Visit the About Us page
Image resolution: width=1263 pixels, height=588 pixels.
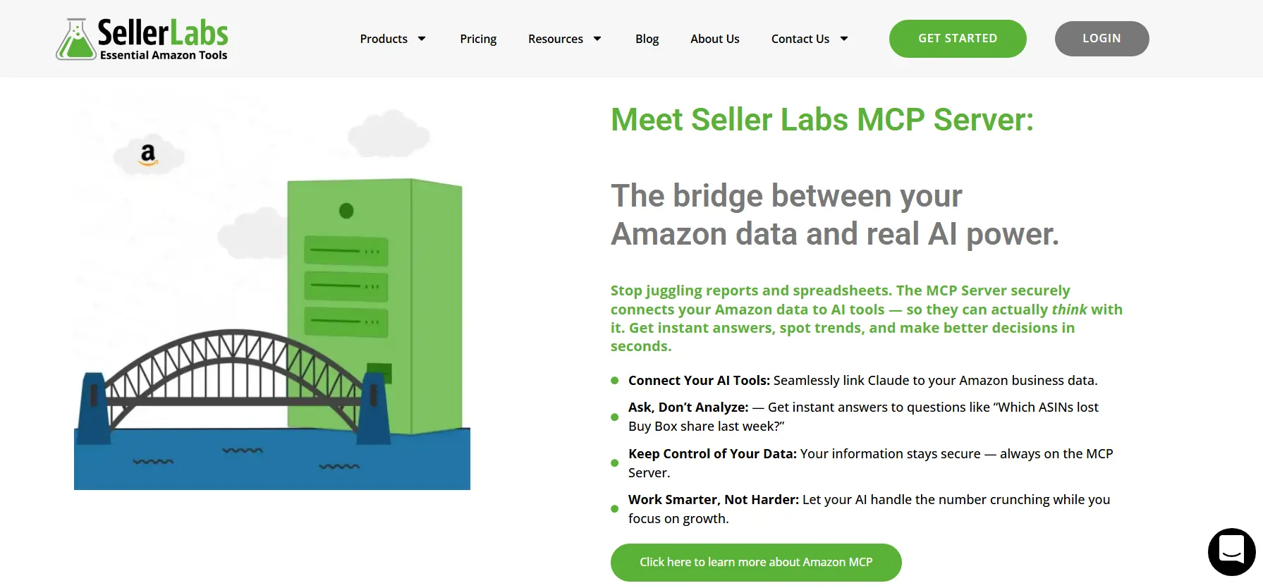coord(715,39)
